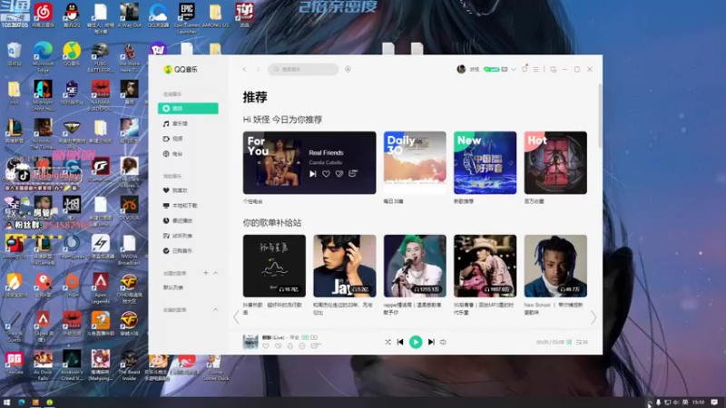Show next playlists with right arrow

[594, 317]
